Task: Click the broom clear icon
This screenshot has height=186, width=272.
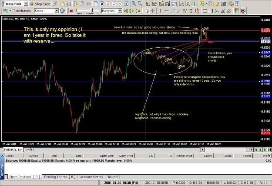Action: (x=217, y=3)
